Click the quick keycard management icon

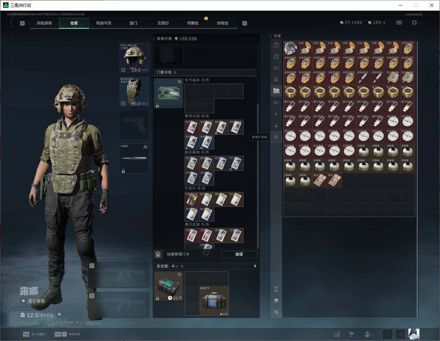click(x=158, y=254)
